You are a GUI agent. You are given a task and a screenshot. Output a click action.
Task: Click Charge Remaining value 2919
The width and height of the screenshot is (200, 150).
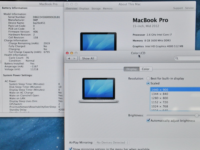pos(47,43)
